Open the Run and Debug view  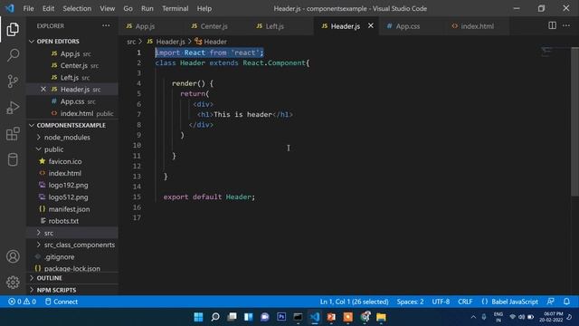pos(13,108)
